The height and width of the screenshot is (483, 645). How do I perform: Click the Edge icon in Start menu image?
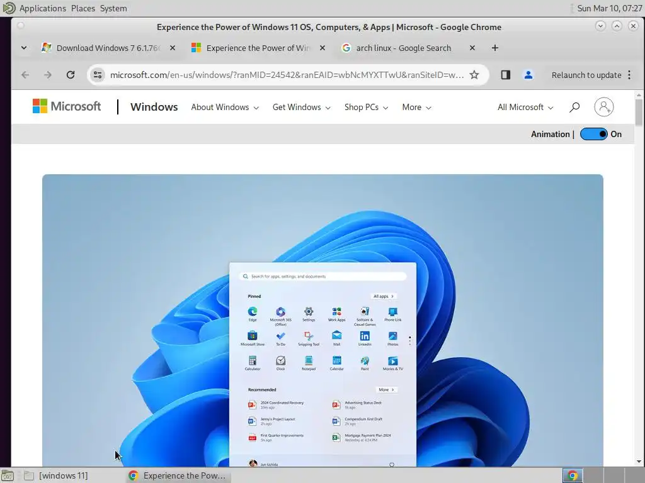(x=253, y=311)
